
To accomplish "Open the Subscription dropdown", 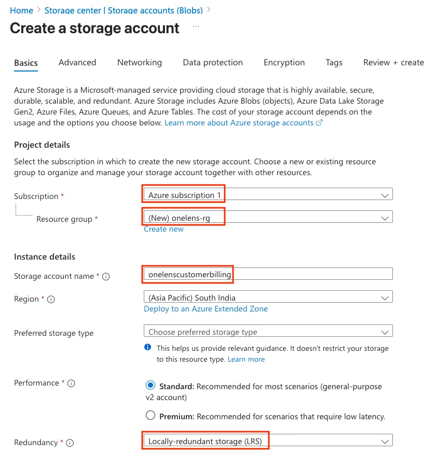I will point(267,194).
